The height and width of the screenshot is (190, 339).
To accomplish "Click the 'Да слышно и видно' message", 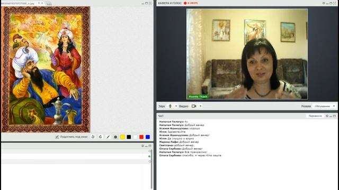I will point(181,138).
